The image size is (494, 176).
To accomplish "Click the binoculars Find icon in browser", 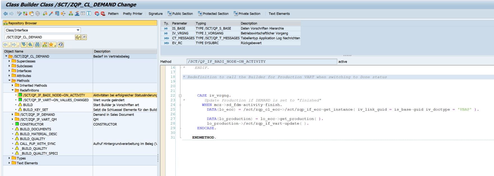I will 37,45.
